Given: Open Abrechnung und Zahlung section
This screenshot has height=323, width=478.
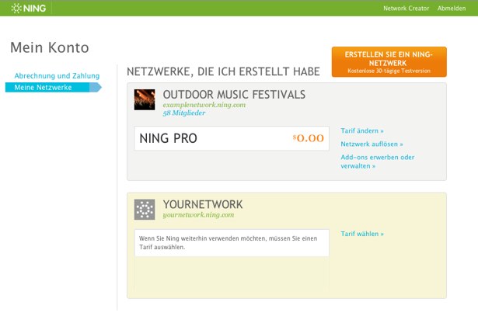Looking at the screenshot, I should (57, 76).
